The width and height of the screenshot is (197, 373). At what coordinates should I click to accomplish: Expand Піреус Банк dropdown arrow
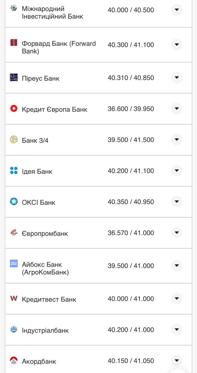click(176, 78)
